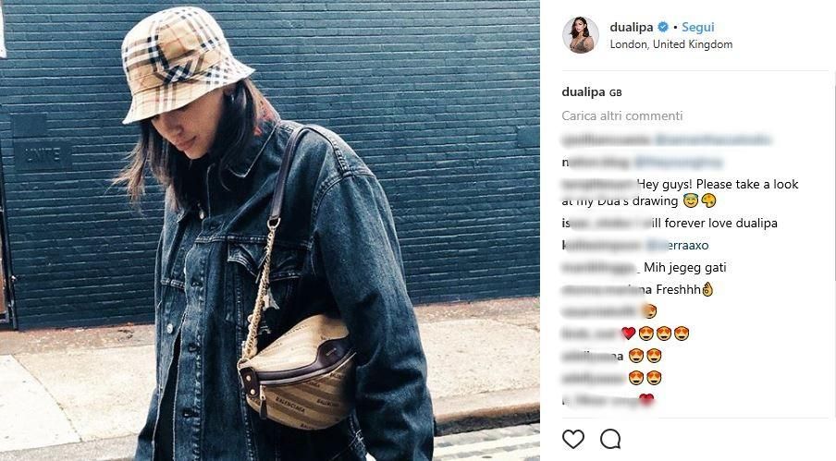
Task: Open the mention ending in erraaxo
Action: (677, 246)
